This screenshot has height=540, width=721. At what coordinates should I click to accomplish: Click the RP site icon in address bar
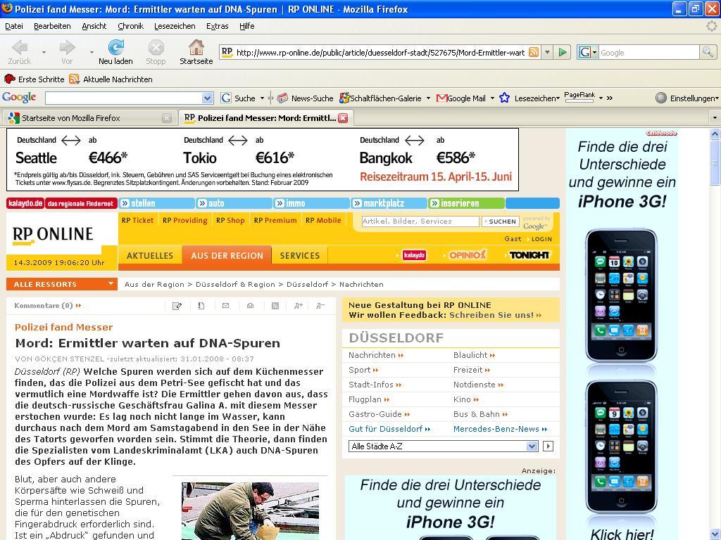(x=227, y=52)
